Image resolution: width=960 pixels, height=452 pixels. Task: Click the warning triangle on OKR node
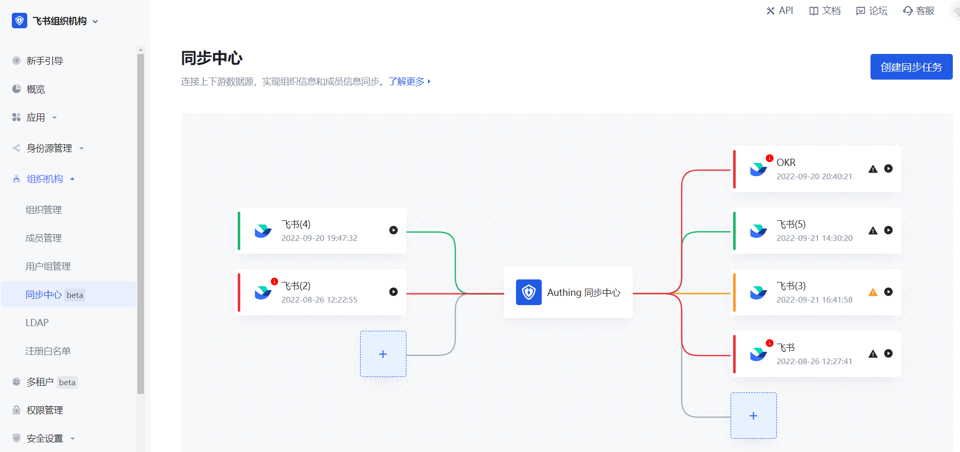coord(873,169)
